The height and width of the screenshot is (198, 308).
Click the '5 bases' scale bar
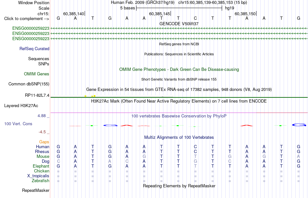(179, 8)
